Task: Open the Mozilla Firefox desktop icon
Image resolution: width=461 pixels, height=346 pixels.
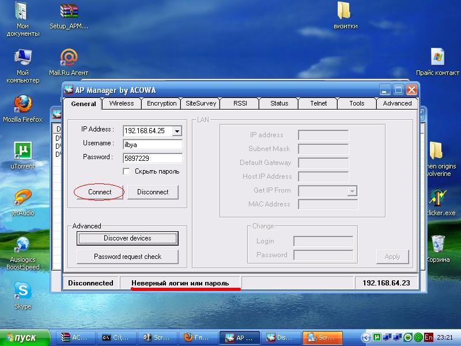Action: pyautogui.click(x=22, y=105)
